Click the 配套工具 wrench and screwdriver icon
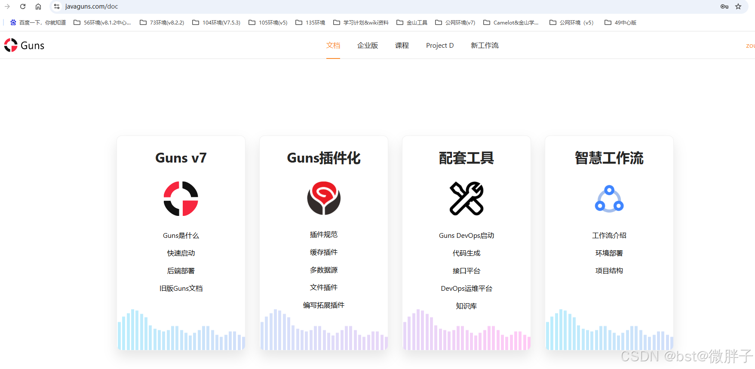This screenshot has width=755, height=369. 467,198
